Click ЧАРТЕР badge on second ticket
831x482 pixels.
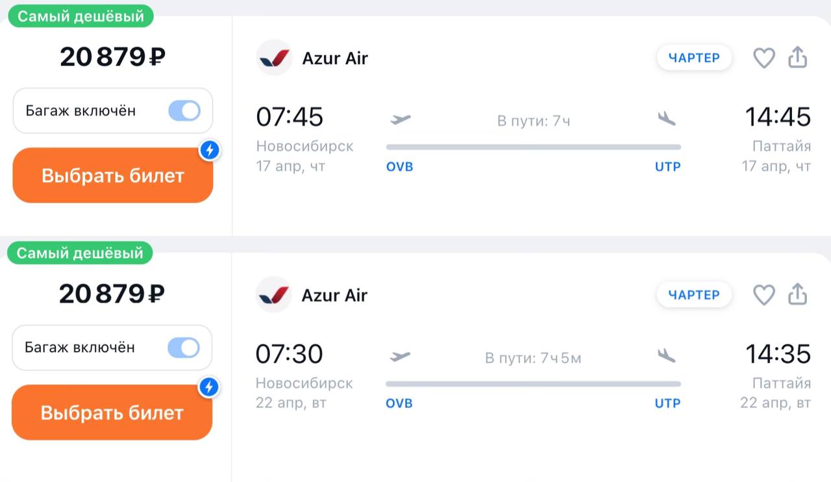coord(694,295)
